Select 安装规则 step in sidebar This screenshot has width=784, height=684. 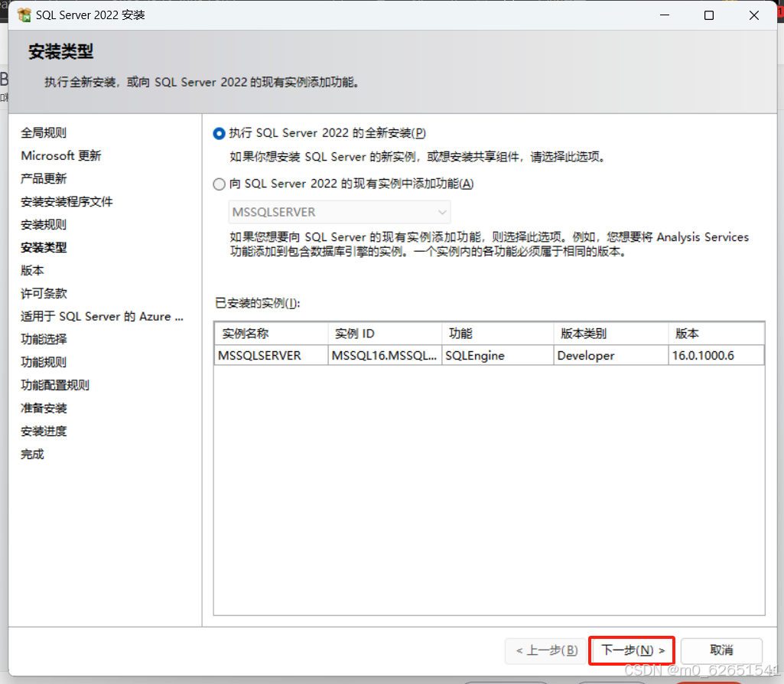tap(44, 225)
